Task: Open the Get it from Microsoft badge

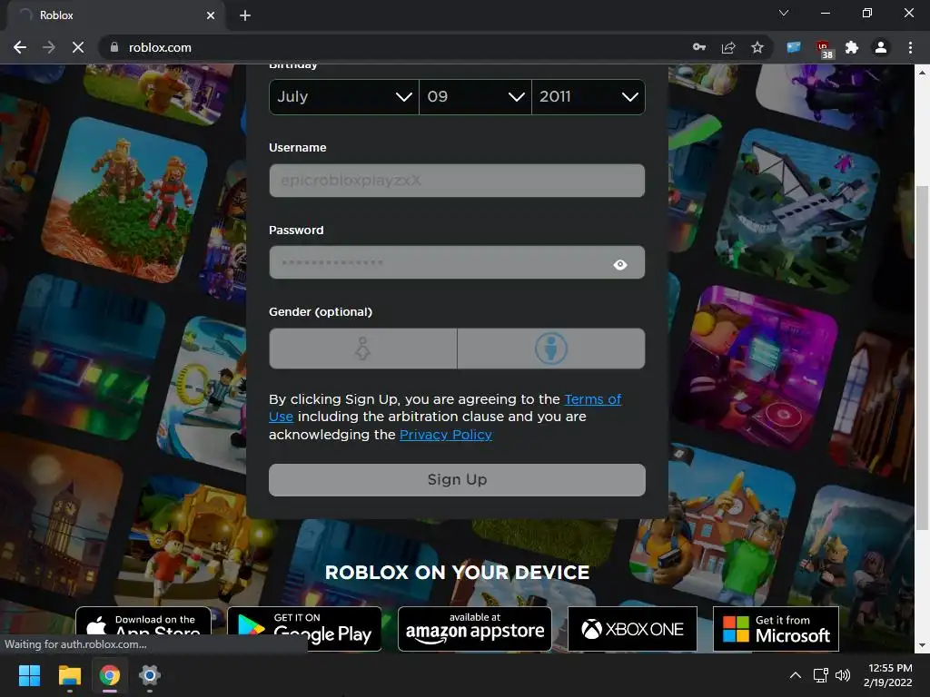Action: point(776,628)
